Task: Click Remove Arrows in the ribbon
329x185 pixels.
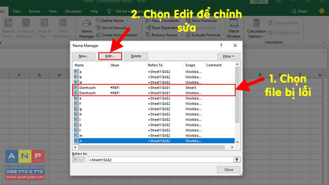Action: 162,35
